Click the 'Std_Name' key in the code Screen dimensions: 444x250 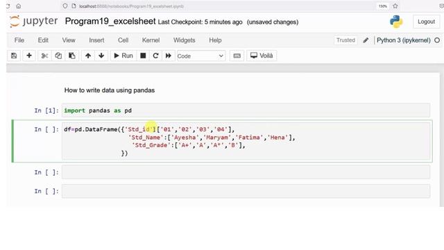(146, 137)
